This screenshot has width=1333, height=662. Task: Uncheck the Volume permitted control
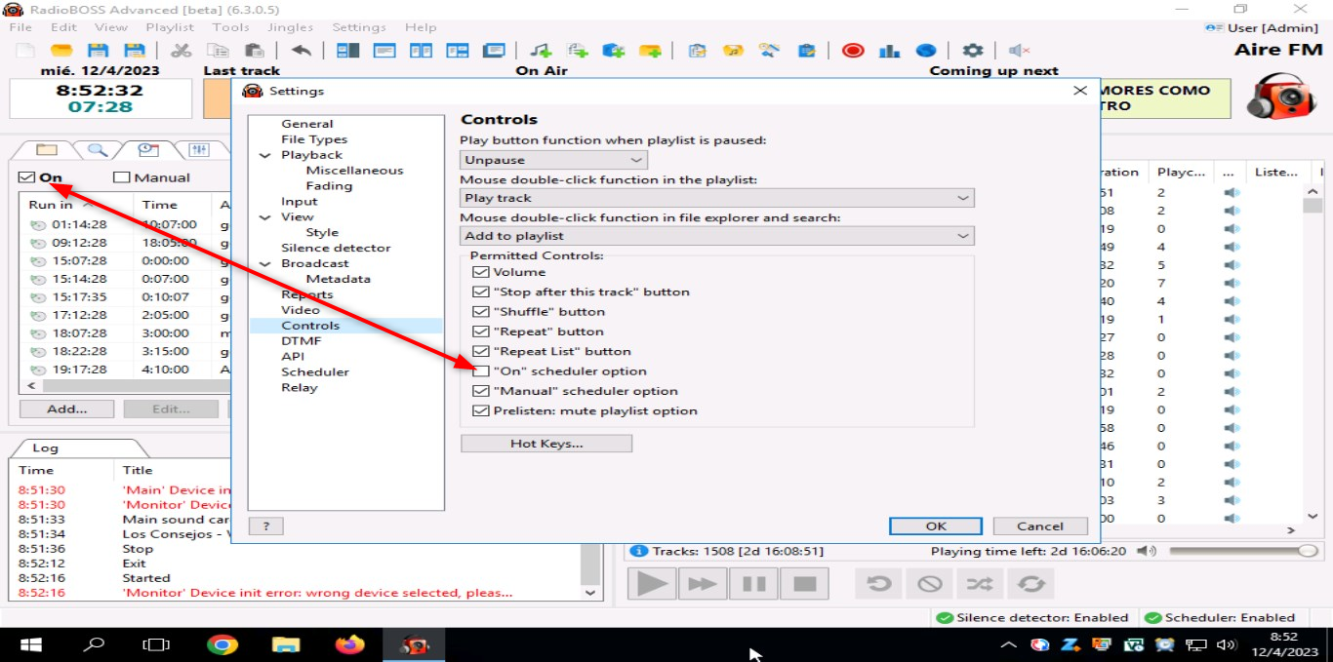(480, 272)
